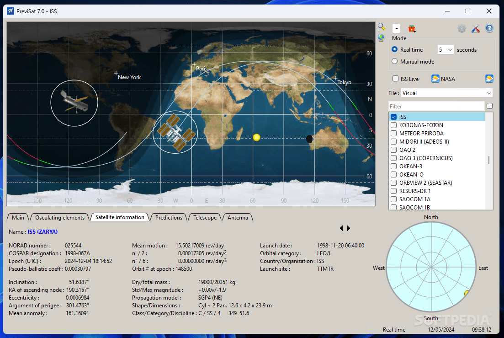
Task: Click the yellow Sun dot in sky radar
Action: pyautogui.click(x=467, y=293)
